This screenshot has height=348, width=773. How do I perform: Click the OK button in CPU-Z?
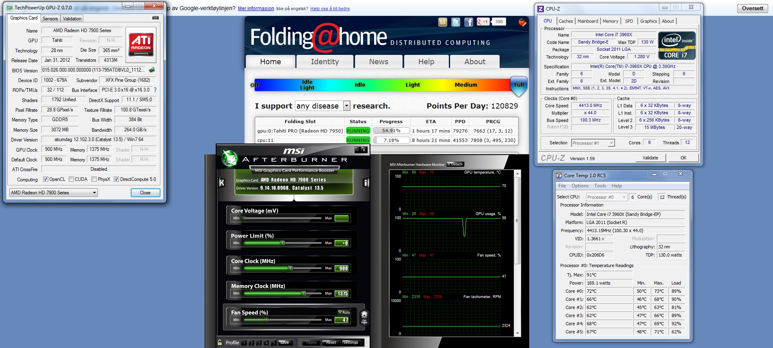tap(683, 158)
